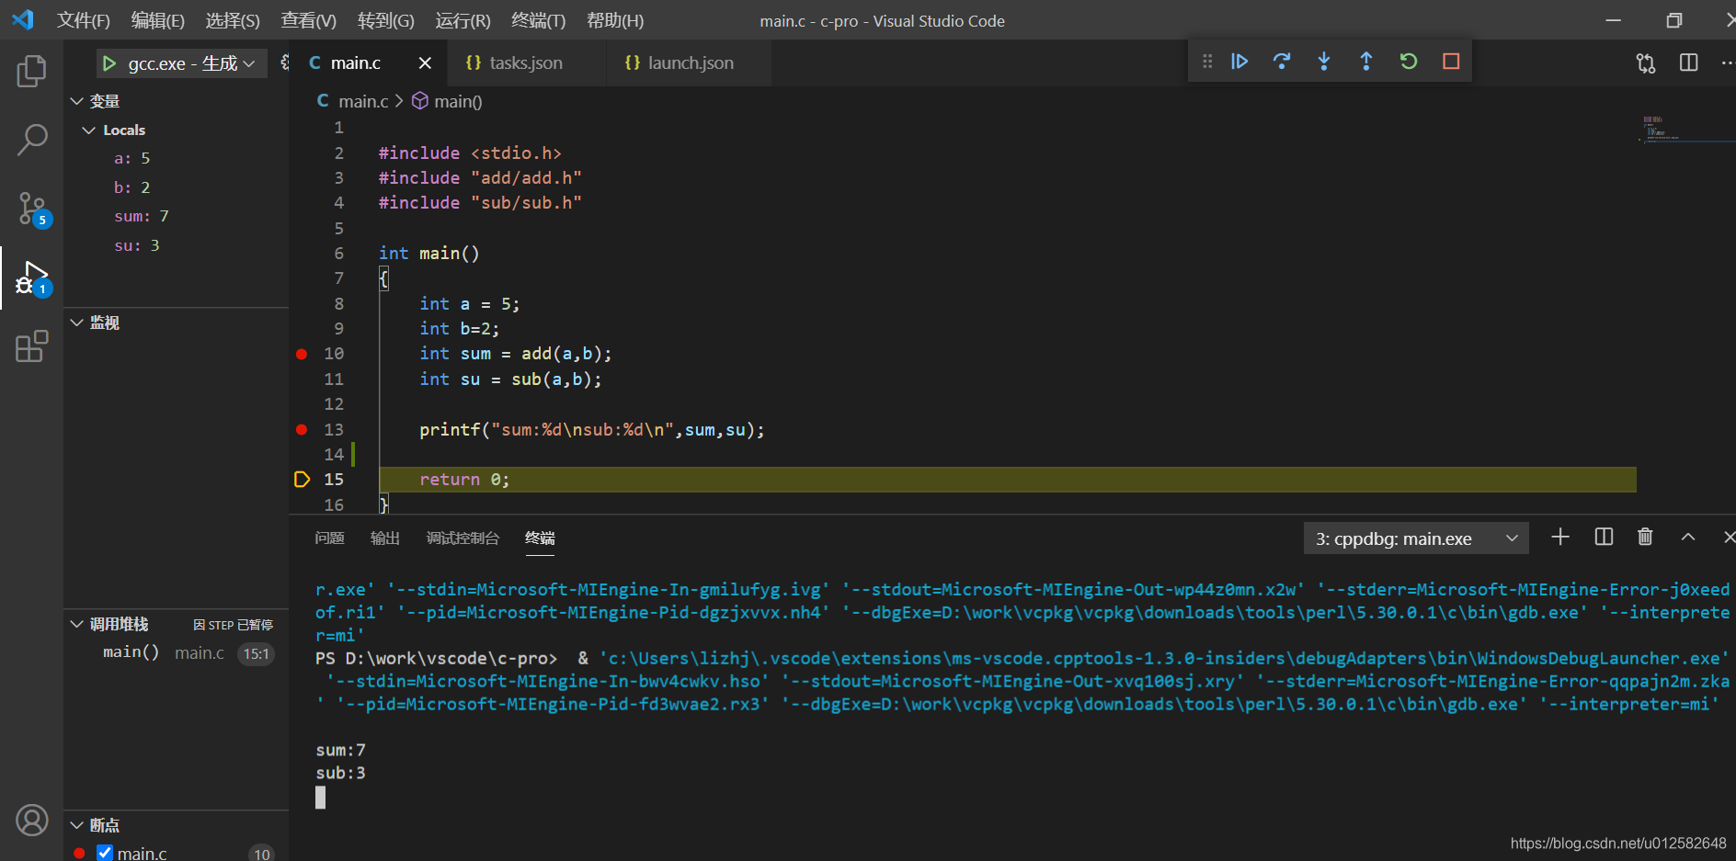Collapse the 调用堆栈 (Call Stack) section
Screen dimensions: 1736x861
pyautogui.click(x=77, y=624)
